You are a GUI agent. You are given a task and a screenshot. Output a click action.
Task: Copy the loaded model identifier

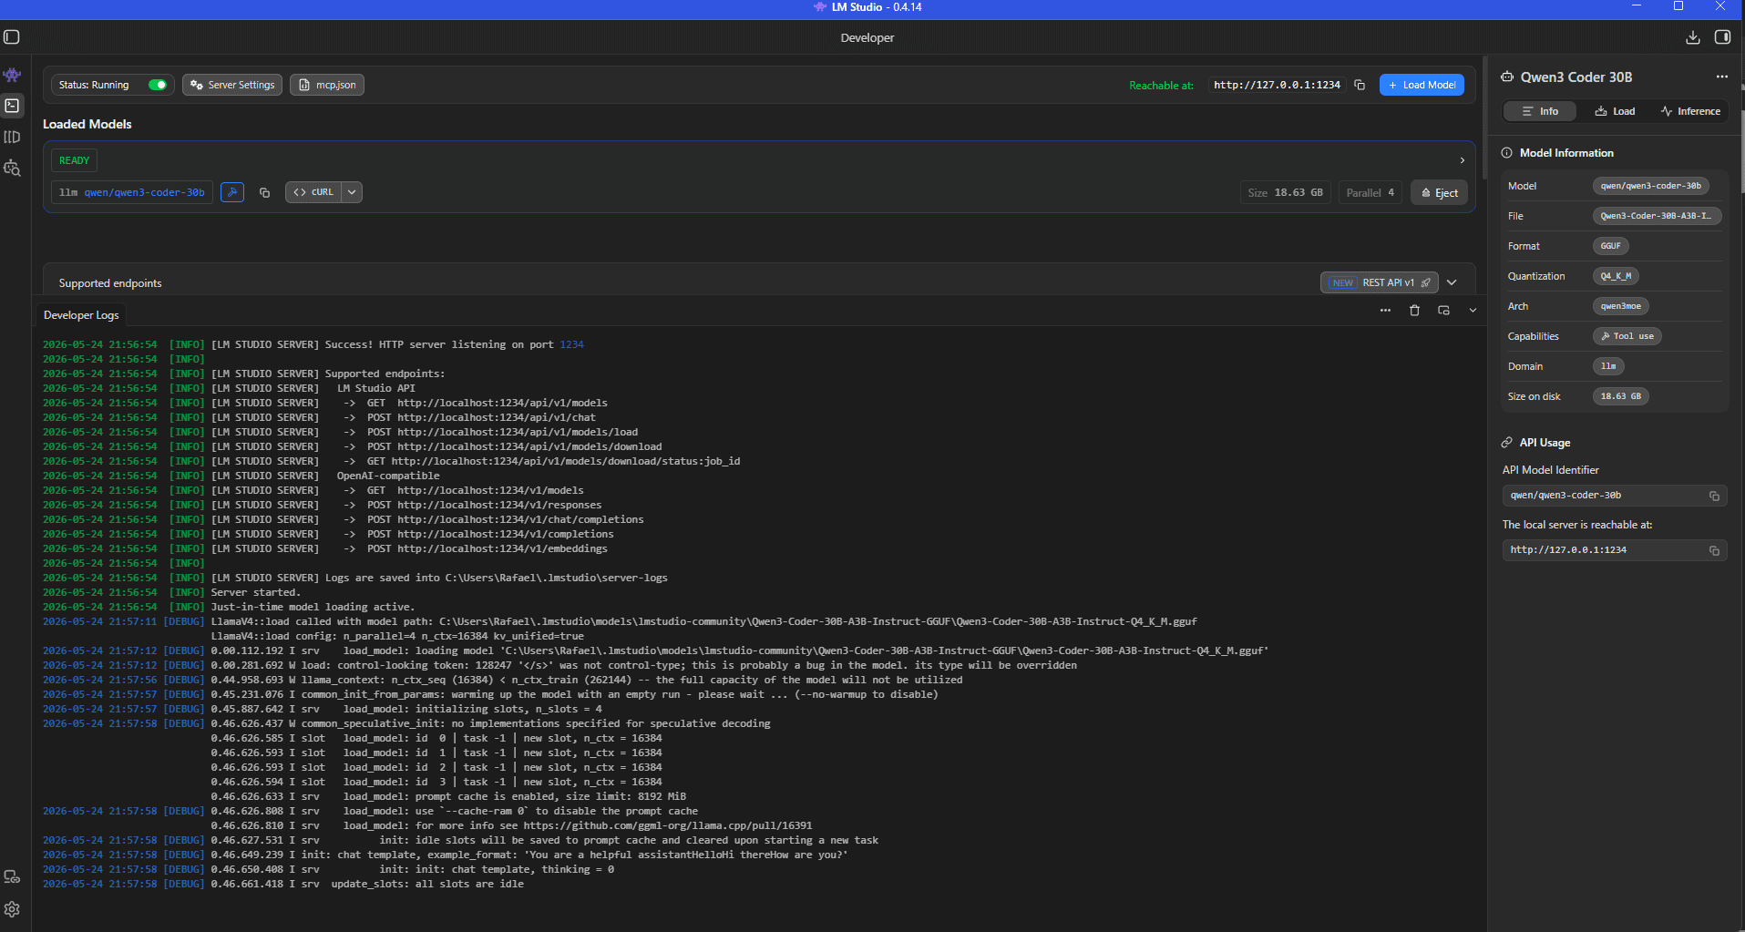[x=264, y=192]
